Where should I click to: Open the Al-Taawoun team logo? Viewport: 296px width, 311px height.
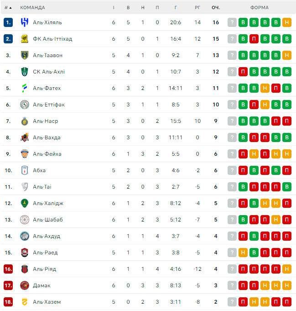(25, 55)
